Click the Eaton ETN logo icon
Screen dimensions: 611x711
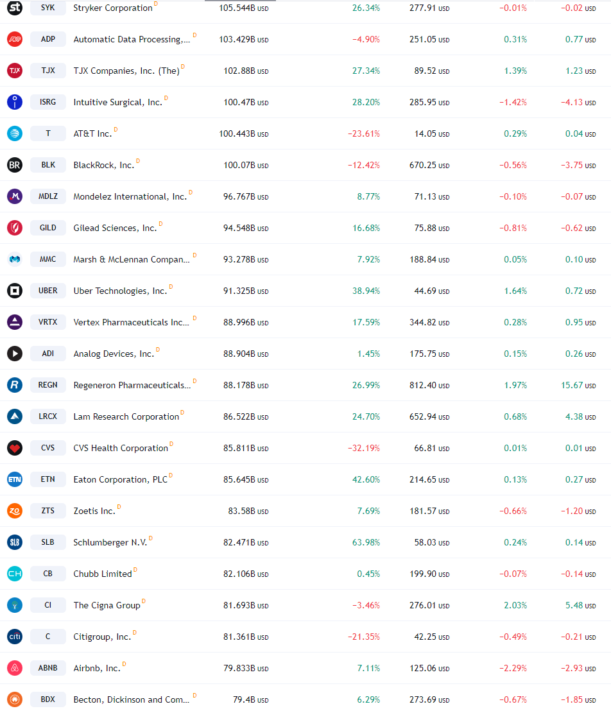pyautogui.click(x=15, y=479)
